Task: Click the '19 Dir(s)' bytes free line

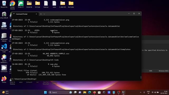Action: [x=46, y=75]
